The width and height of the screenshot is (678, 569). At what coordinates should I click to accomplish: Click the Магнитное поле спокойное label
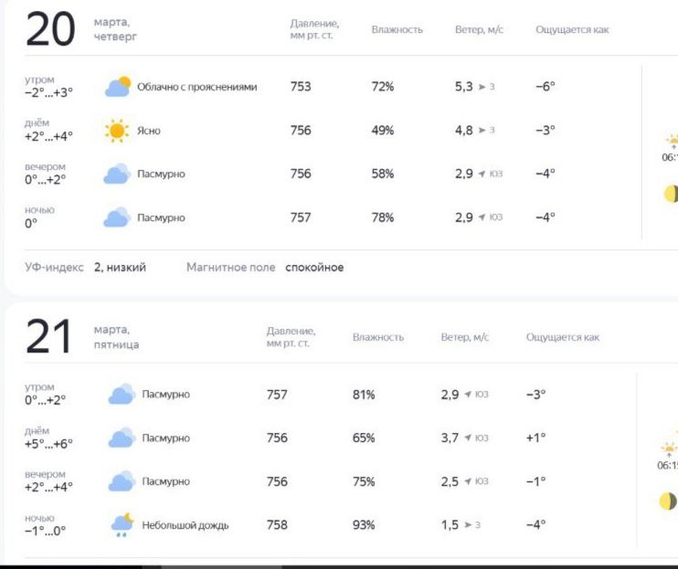click(265, 268)
